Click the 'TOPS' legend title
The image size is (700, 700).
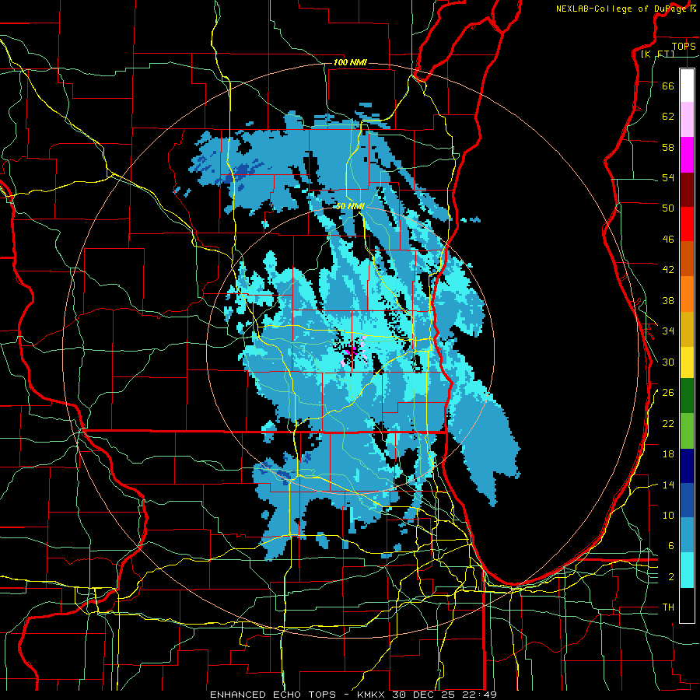click(684, 46)
